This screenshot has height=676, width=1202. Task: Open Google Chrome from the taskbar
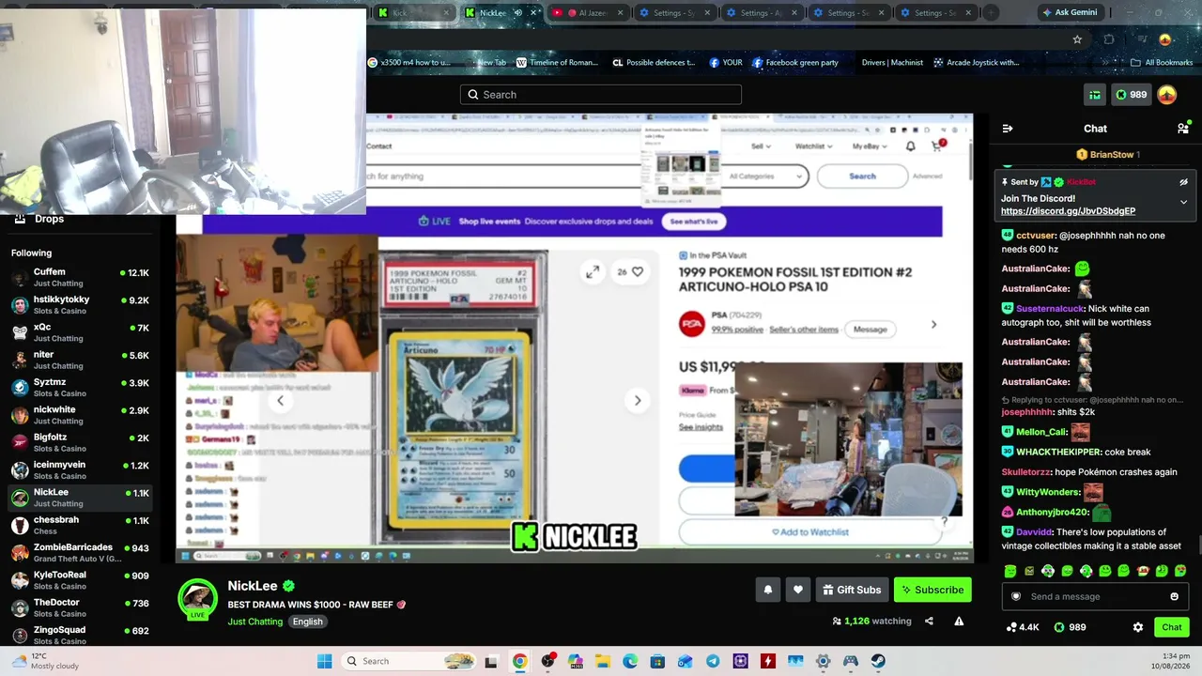pyautogui.click(x=519, y=661)
